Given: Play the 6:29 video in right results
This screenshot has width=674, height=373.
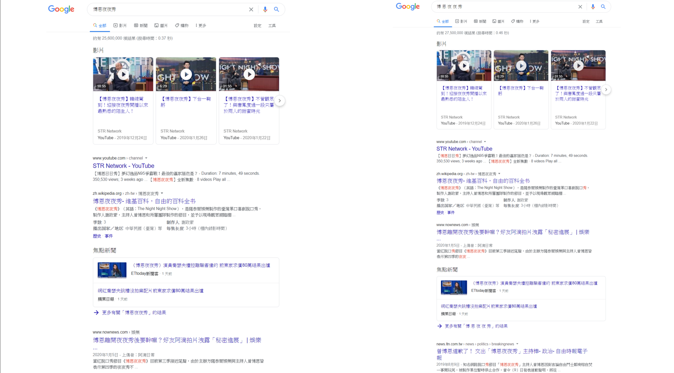Looking at the screenshot, I should [x=521, y=66].
